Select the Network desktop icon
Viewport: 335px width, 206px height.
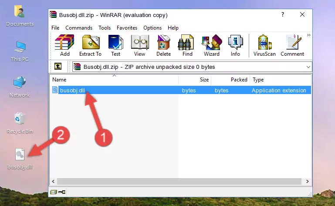click(x=20, y=87)
